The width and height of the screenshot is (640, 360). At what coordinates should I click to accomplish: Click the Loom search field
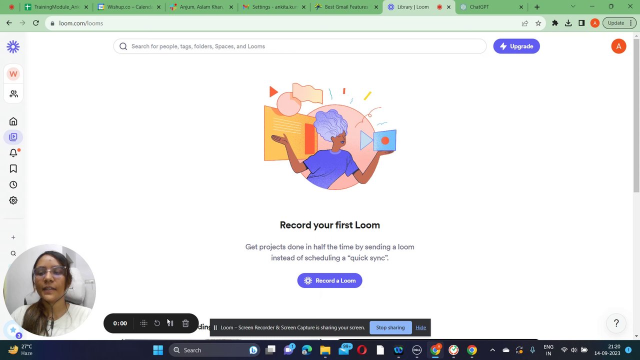coord(300,46)
